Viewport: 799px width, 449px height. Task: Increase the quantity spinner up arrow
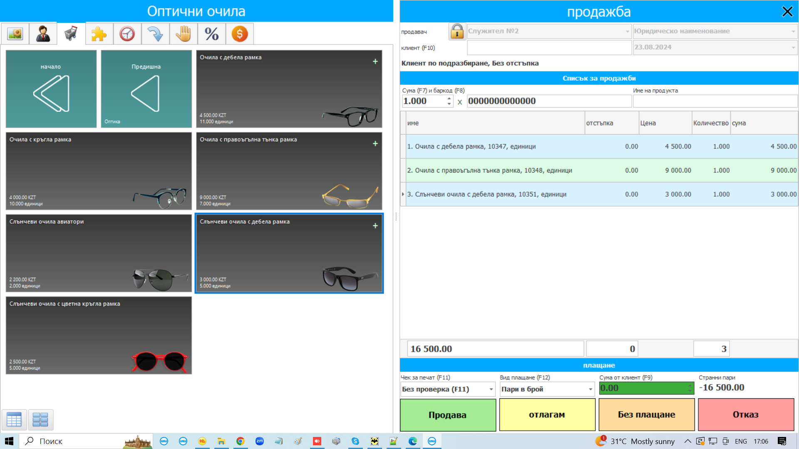point(449,99)
